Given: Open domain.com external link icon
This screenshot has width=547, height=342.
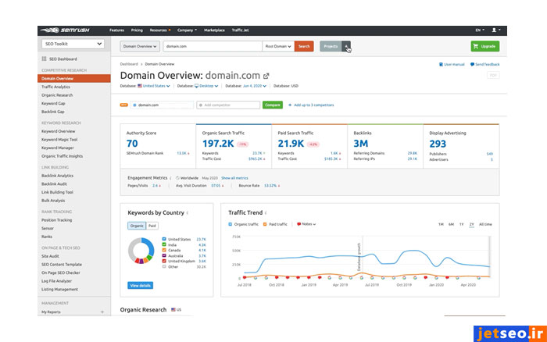Looking at the screenshot, I should [x=266, y=76].
